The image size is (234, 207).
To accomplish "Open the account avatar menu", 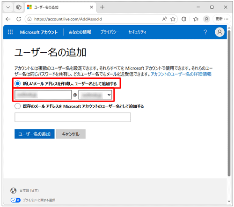I will coord(219,32).
